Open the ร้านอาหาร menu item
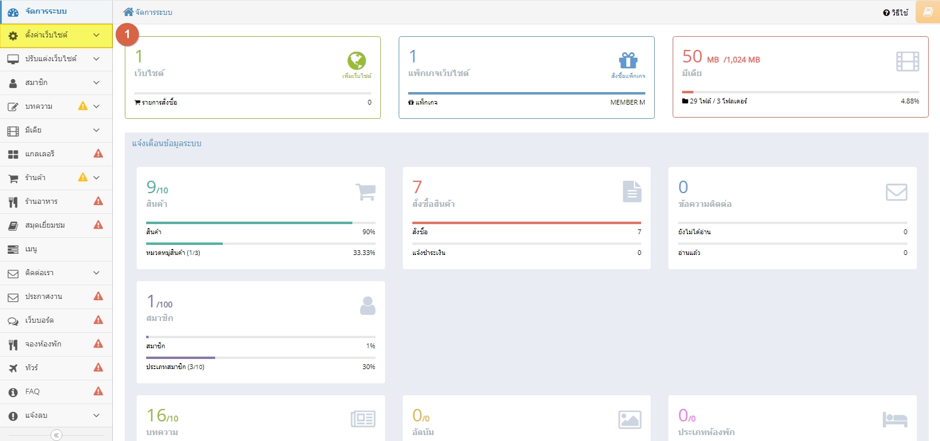This screenshot has width=940, height=441. pos(56,201)
